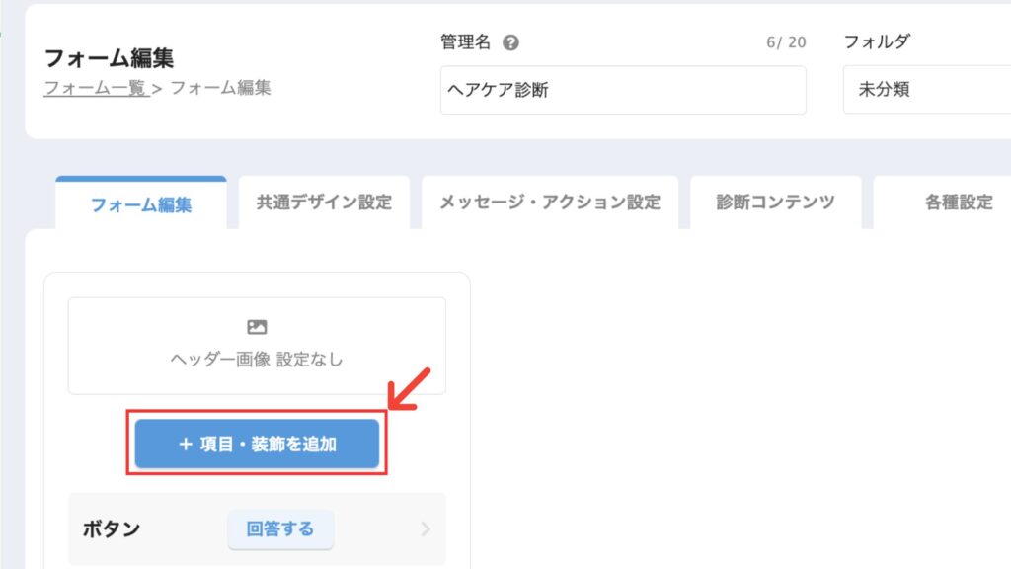
Task: Select the メッセージ・アクション設定 tab
Action: pyautogui.click(x=550, y=202)
